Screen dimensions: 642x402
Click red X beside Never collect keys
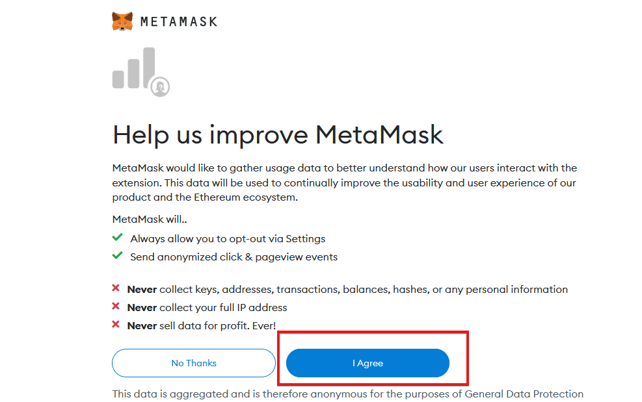[x=116, y=288]
